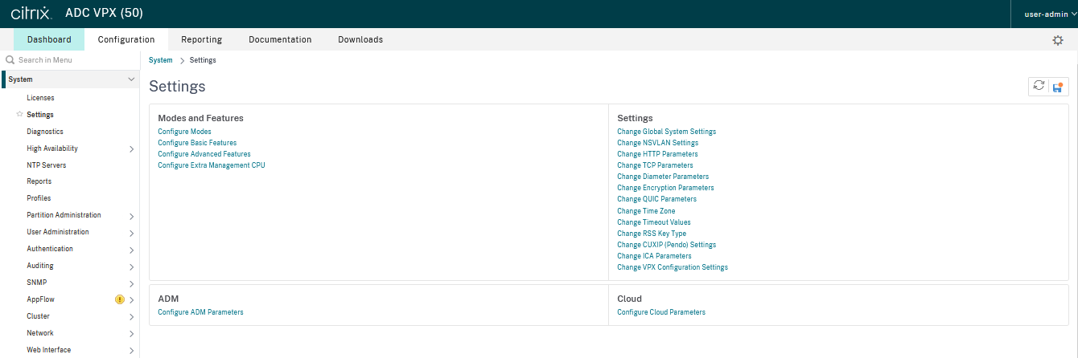Expand the Partition Administration node
Image resolution: width=1078 pixels, height=358 pixels.
(x=132, y=216)
